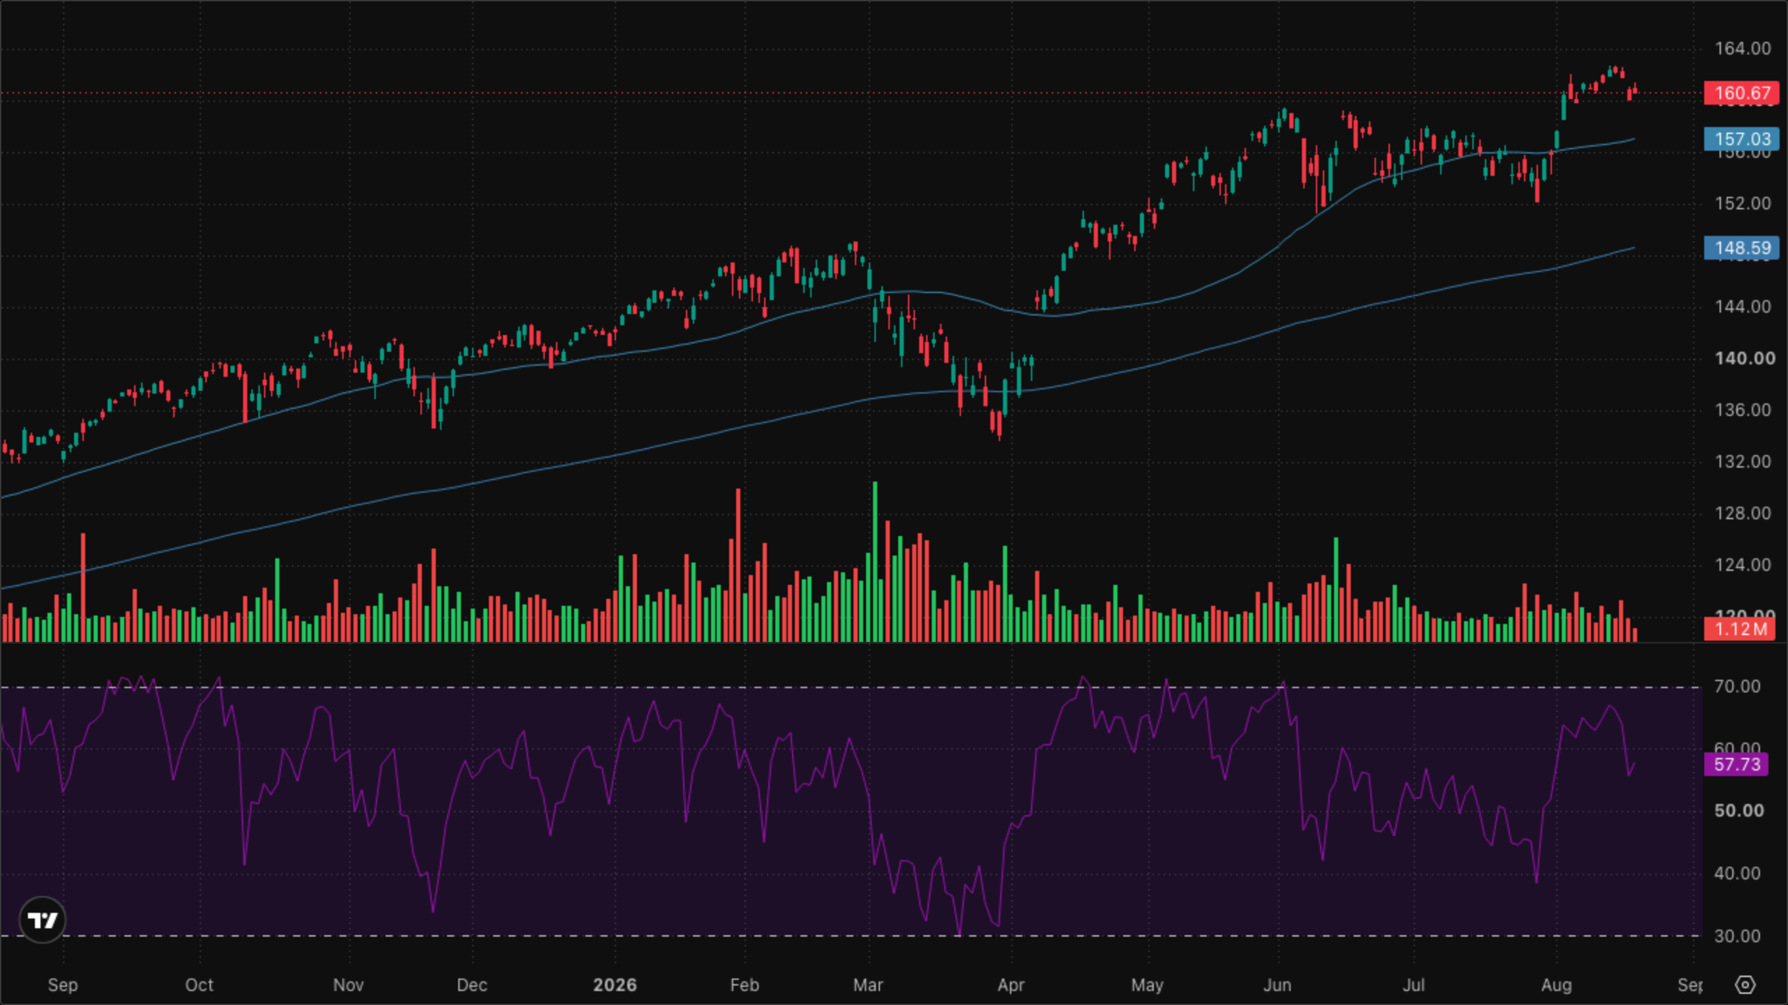The image size is (1788, 1005).
Task: Select the bold 50.00 RSI axis level
Action: pos(1738,810)
